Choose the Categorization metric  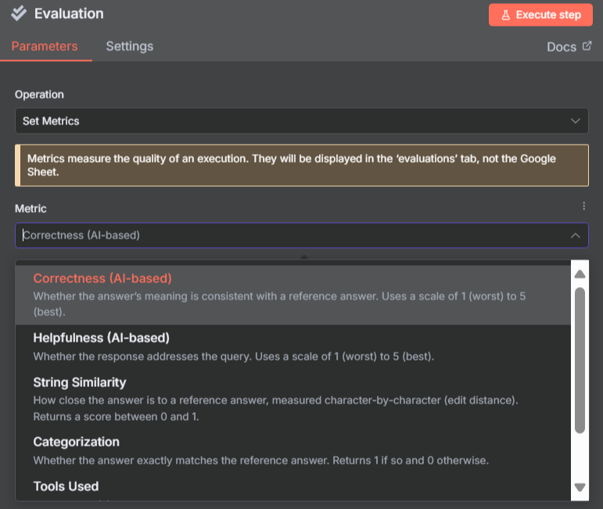pyautogui.click(x=293, y=451)
